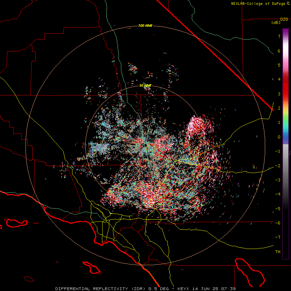Click the -4 value on the scale
The width and height of the screenshot is (291, 291).
(x=278, y=194)
